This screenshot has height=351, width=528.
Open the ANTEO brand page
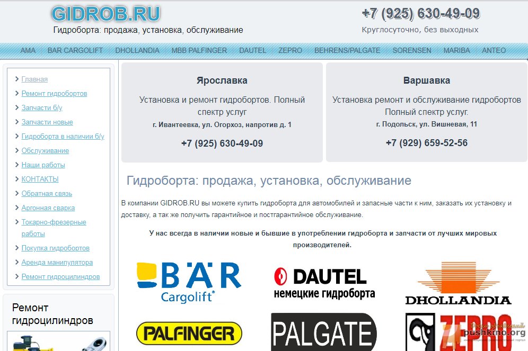[494, 50]
